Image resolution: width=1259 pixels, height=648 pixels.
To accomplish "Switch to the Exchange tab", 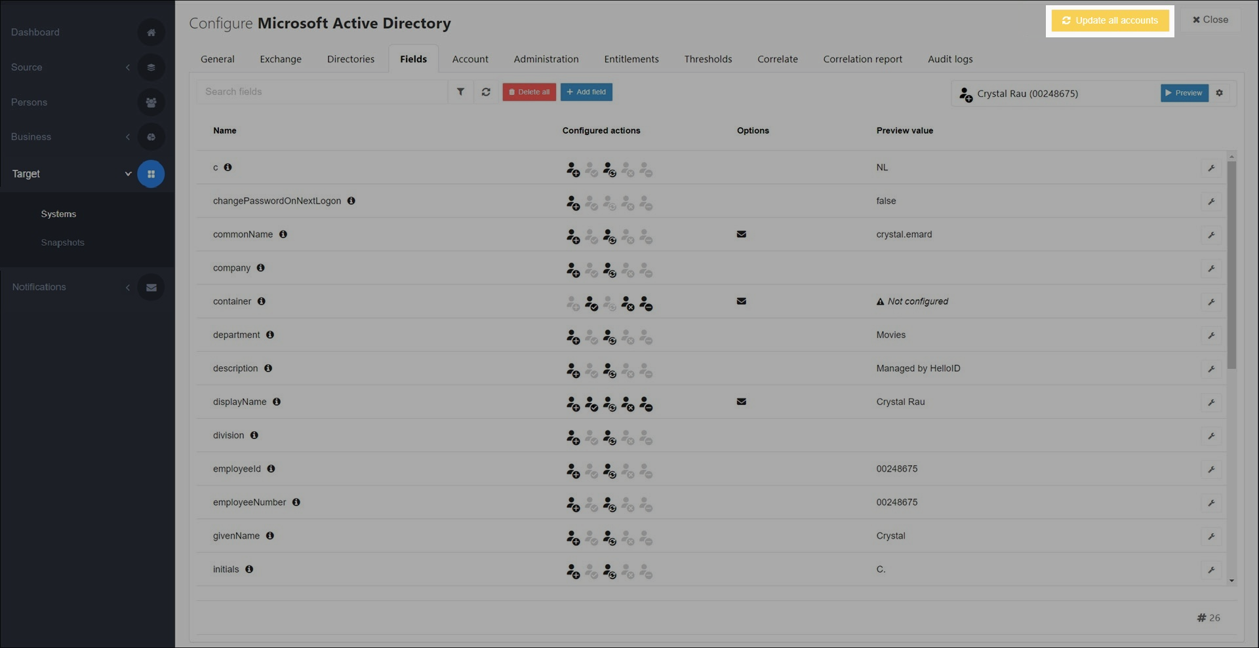I will [281, 59].
